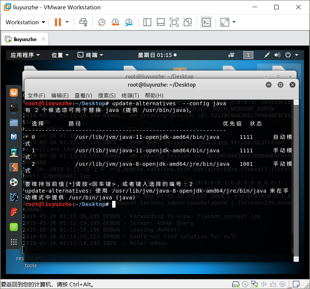Minimize the front terminal window

point(269,85)
